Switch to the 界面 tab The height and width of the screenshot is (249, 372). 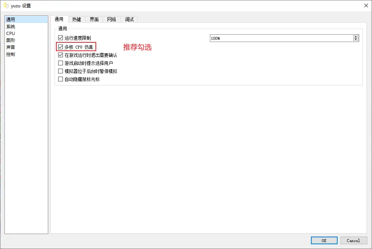coord(94,19)
